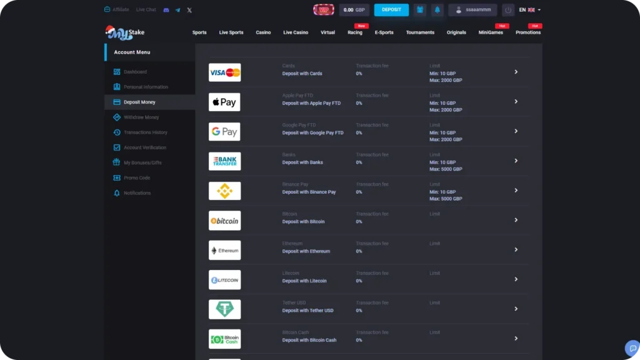Image resolution: width=640 pixels, height=360 pixels.
Task: Click the Deposit Money card icon
Action: point(117,102)
